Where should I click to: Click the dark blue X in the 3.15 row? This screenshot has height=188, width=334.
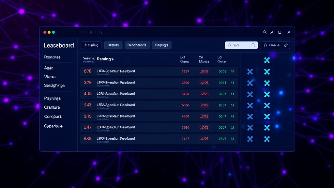(250, 117)
